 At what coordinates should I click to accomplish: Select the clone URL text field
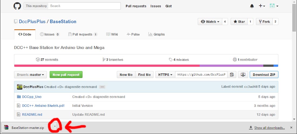pyautogui.click(x=201, y=75)
